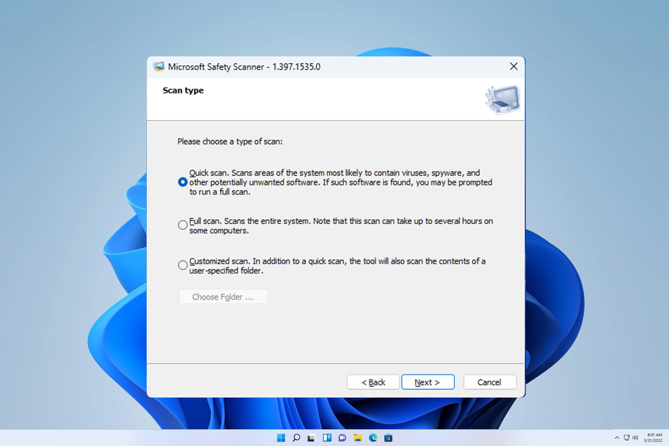Click the Cancel button to exit
This screenshot has height=446, width=669.
(490, 382)
